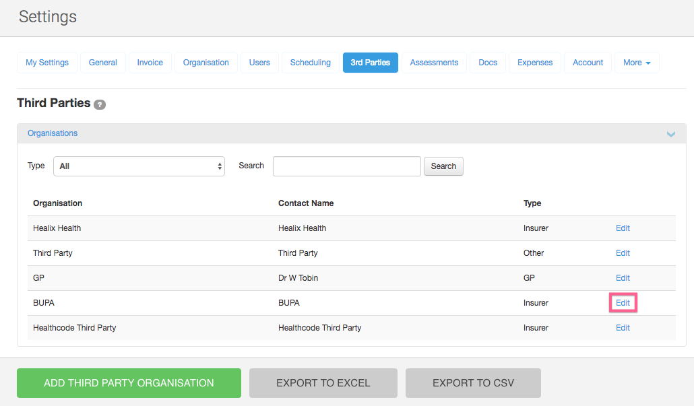Click the Third Parties help question-mark icon
Image resolution: width=694 pixels, height=406 pixels.
click(x=100, y=104)
